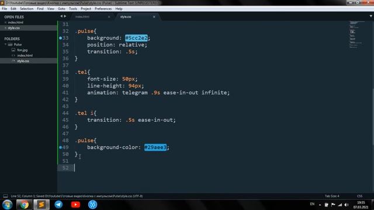The image size is (374, 210).
Task: Open the CSS syntax selector
Action: (x=360, y=196)
